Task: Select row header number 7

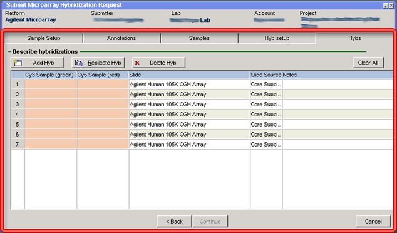Action: (x=18, y=144)
